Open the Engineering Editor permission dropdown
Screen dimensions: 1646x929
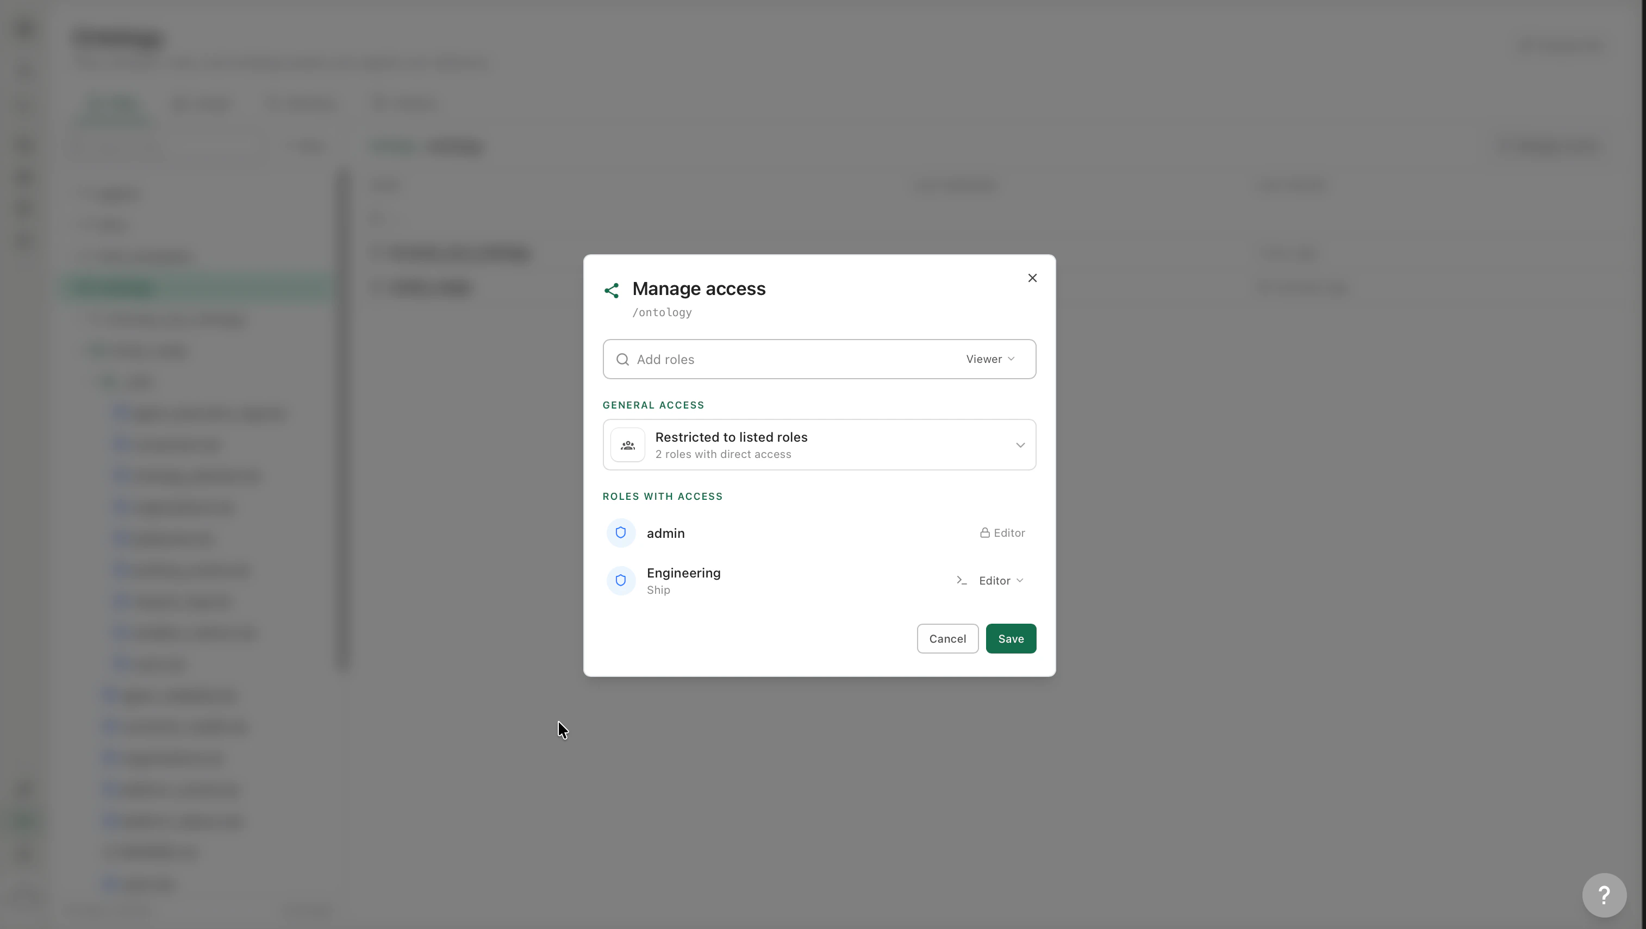point(1001,580)
